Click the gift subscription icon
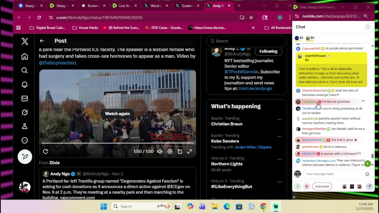The height and width of the screenshot is (213, 379). tap(306, 186)
